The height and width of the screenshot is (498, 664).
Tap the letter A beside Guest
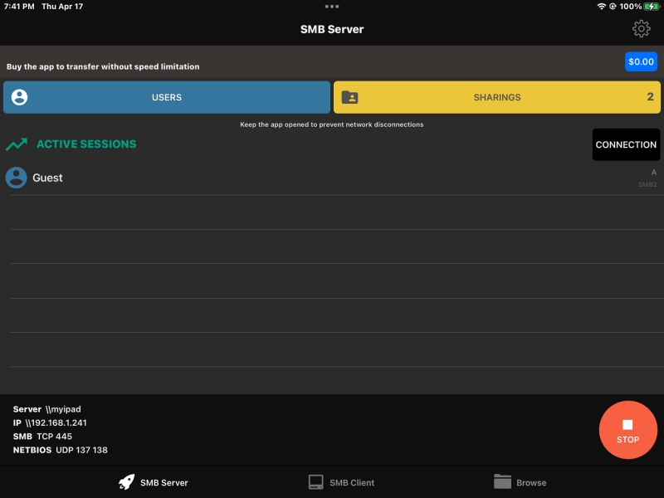point(654,173)
